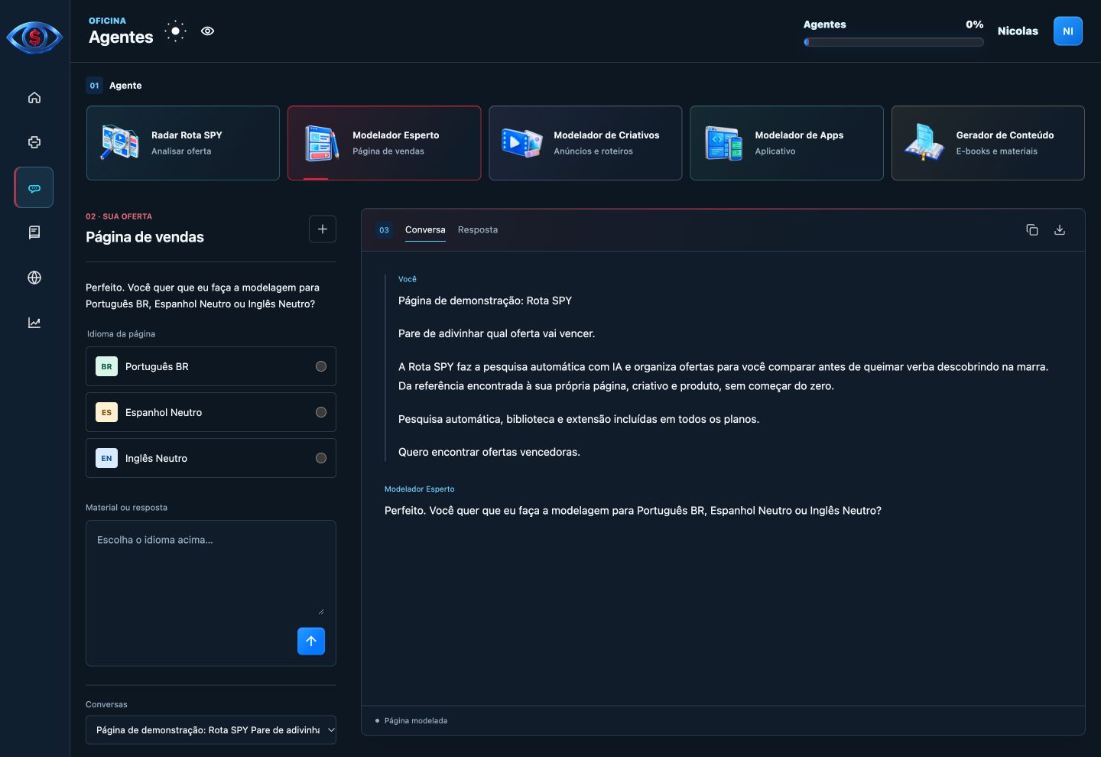Image resolution: width=1101 pixels, height=757 pixels.
Task: Select the Português BR language option
Action: pos(211,366)
